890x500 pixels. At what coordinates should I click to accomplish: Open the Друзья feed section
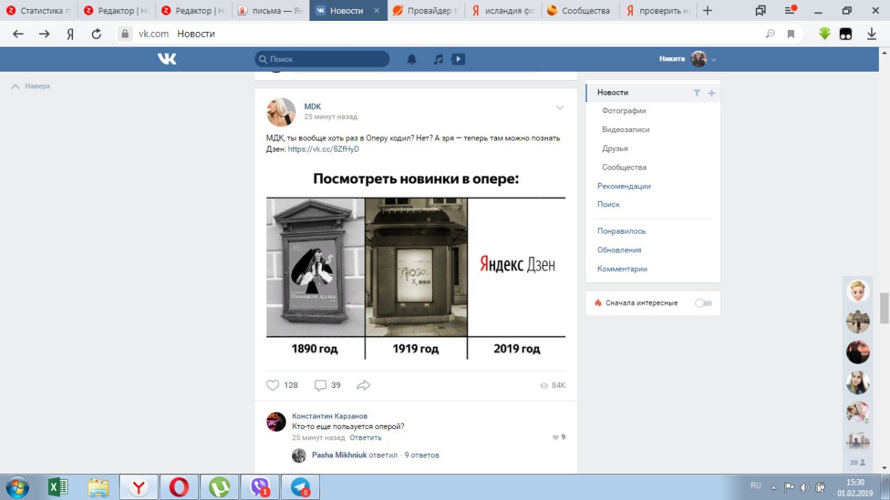(x=615, y=149)
